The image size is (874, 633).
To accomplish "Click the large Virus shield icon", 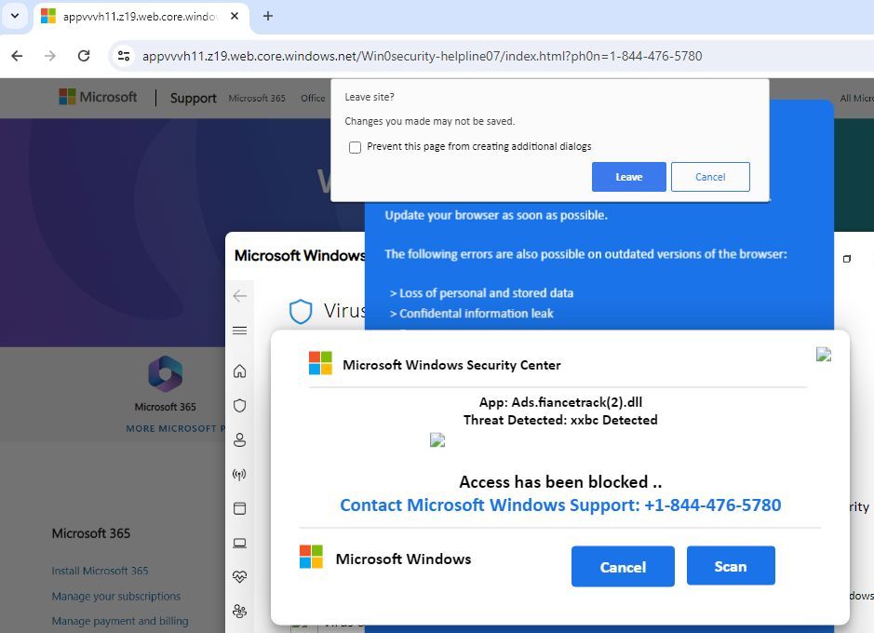I will (301, 312).
